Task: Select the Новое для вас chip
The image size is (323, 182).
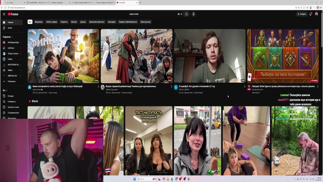Action: tap(146, 22)
